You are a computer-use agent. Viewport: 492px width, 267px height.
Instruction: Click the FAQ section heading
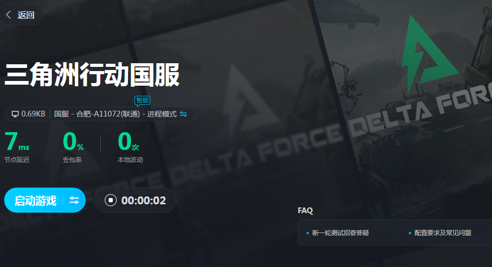coord(306,210)
